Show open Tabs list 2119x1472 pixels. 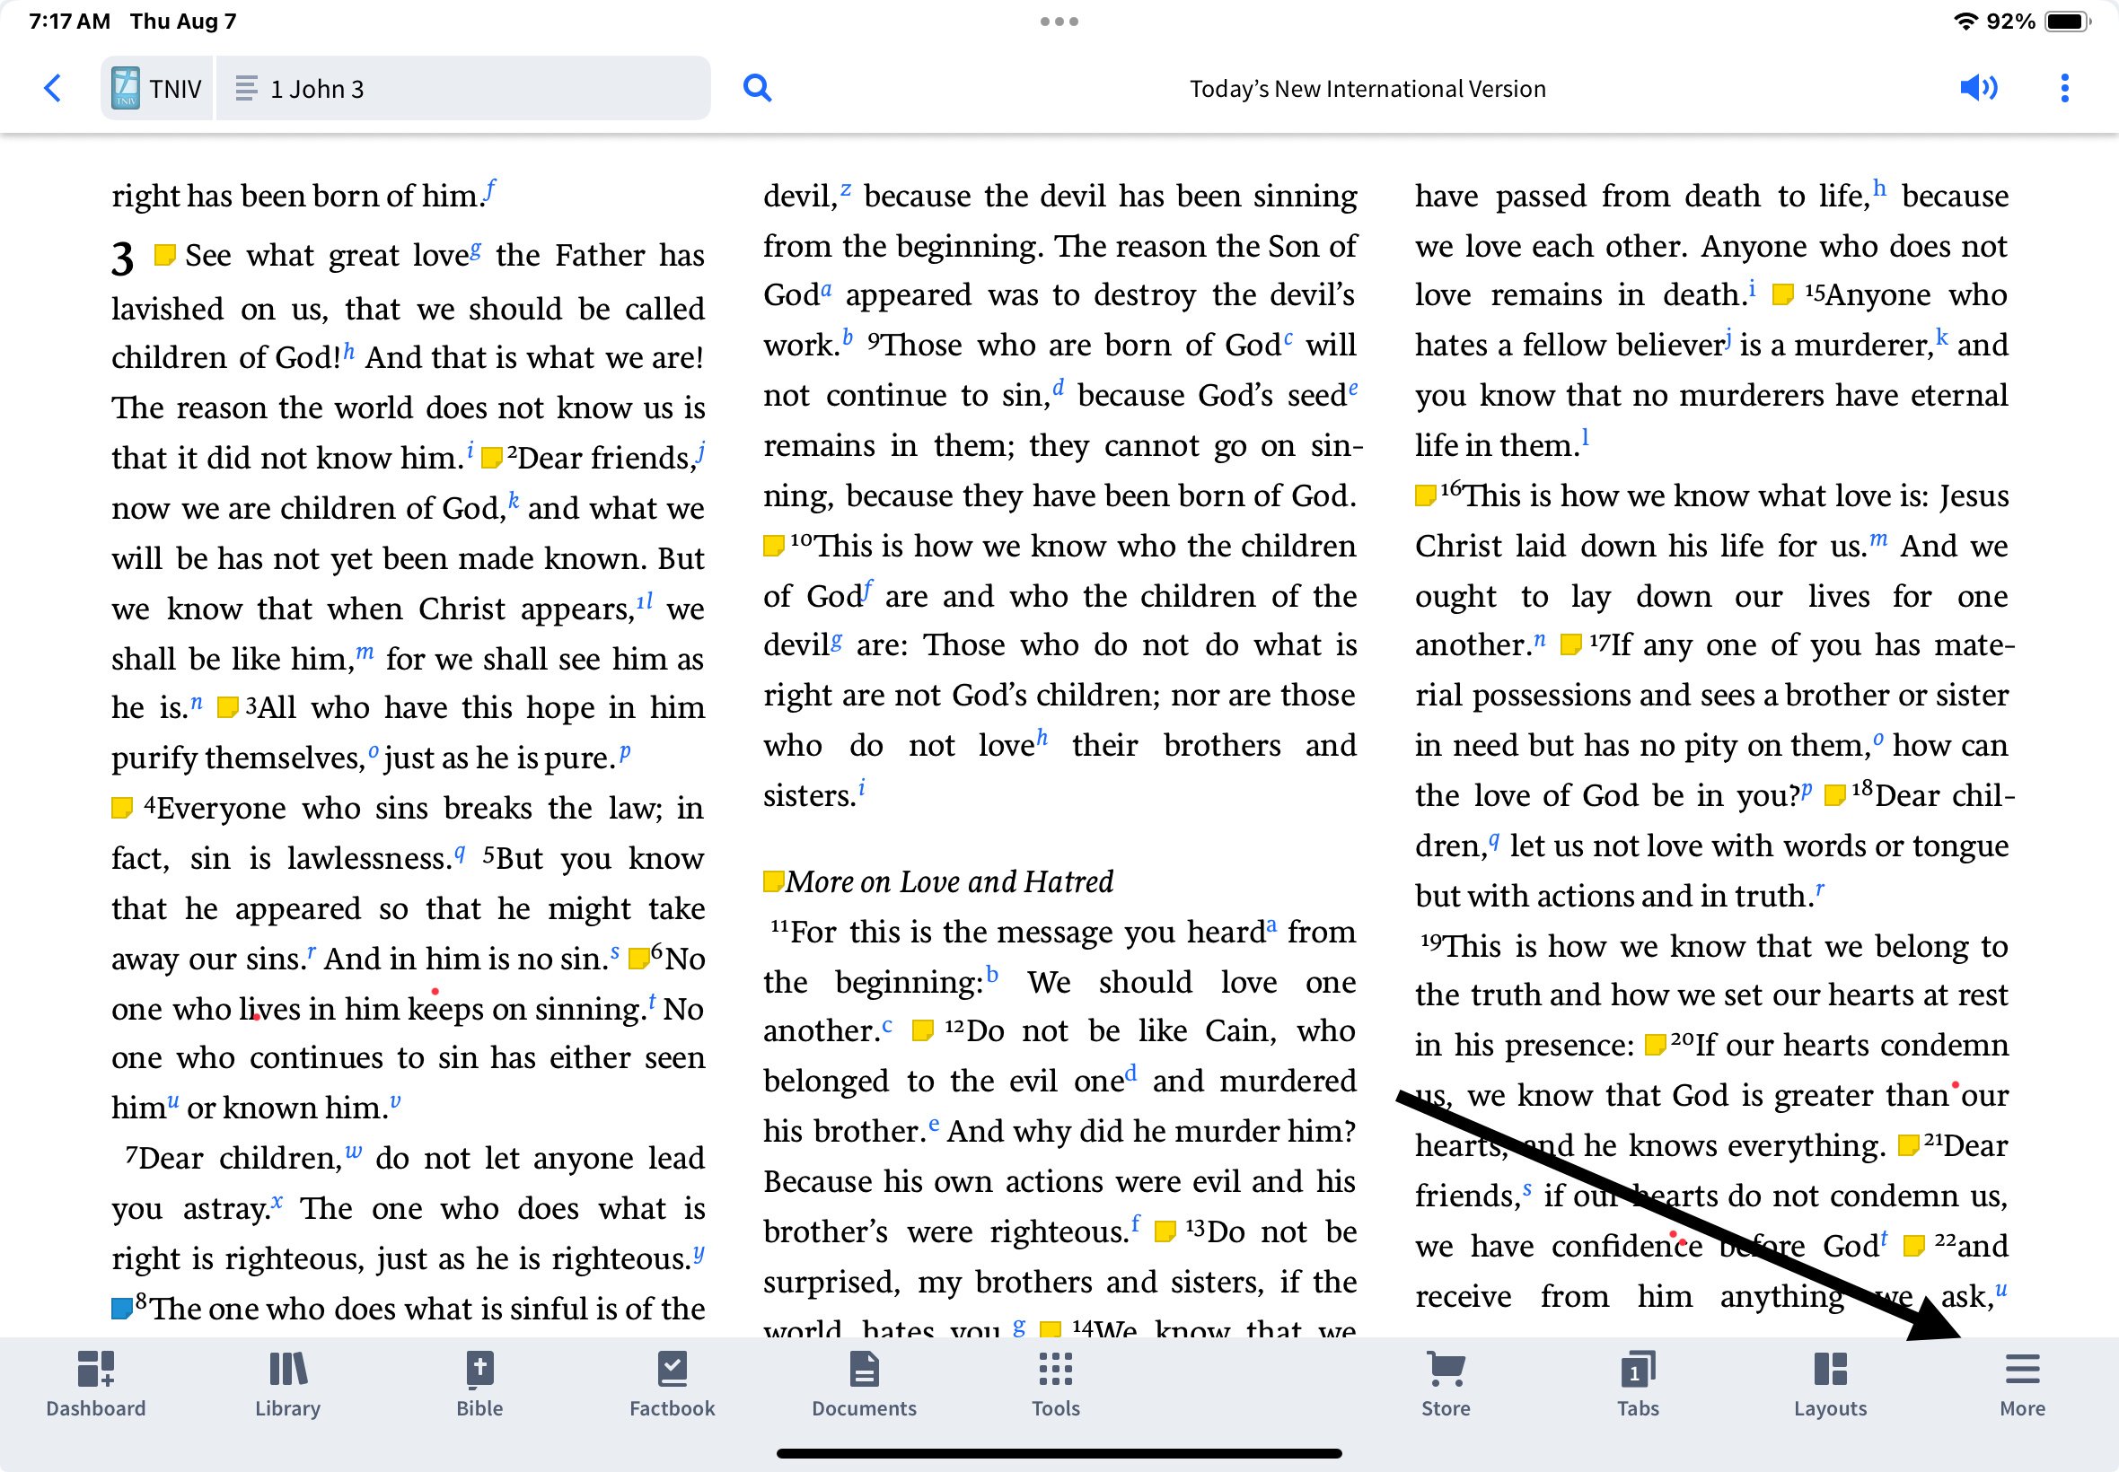click(1638, 1383)
